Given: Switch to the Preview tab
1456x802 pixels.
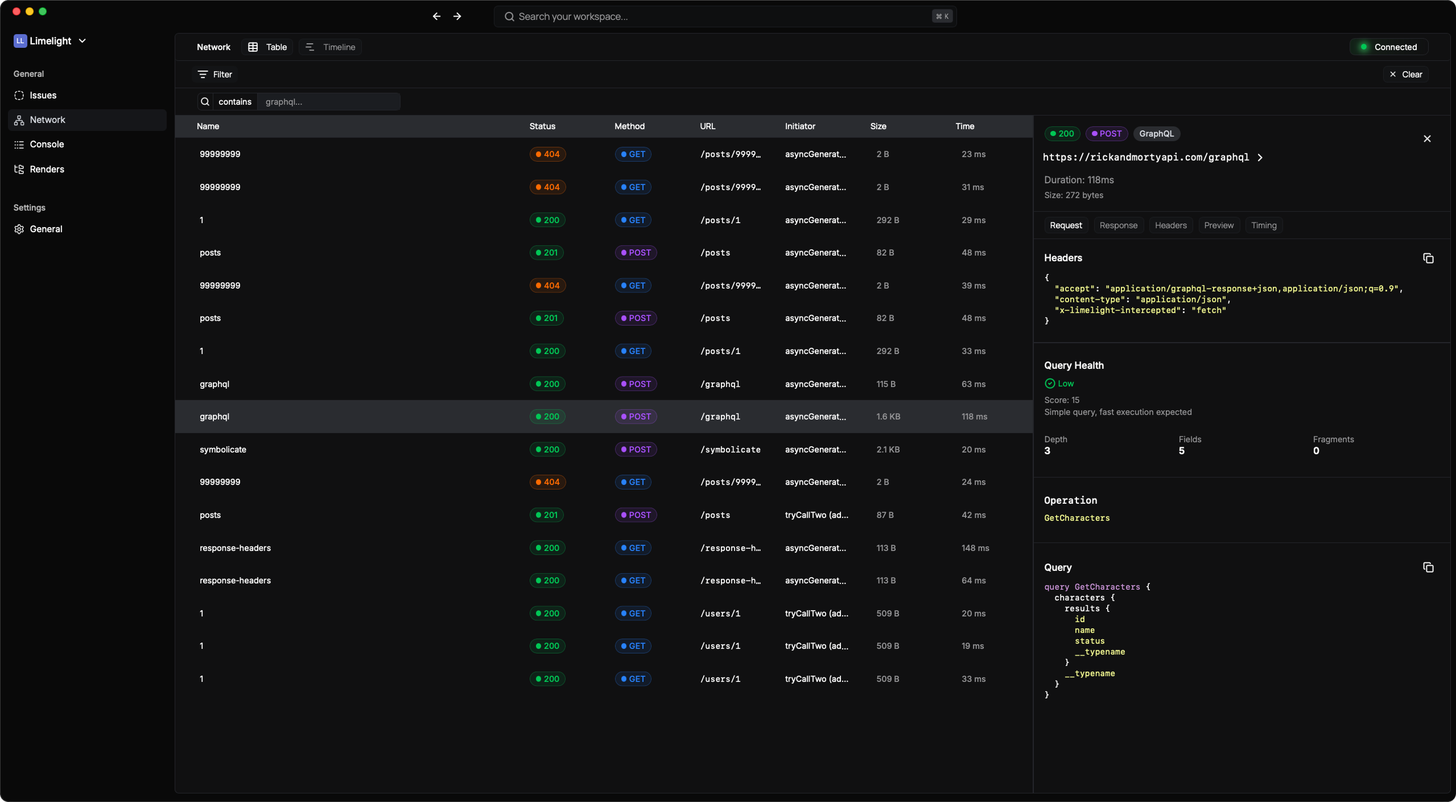Looking at the screenshot, I should coord(1219,225).
